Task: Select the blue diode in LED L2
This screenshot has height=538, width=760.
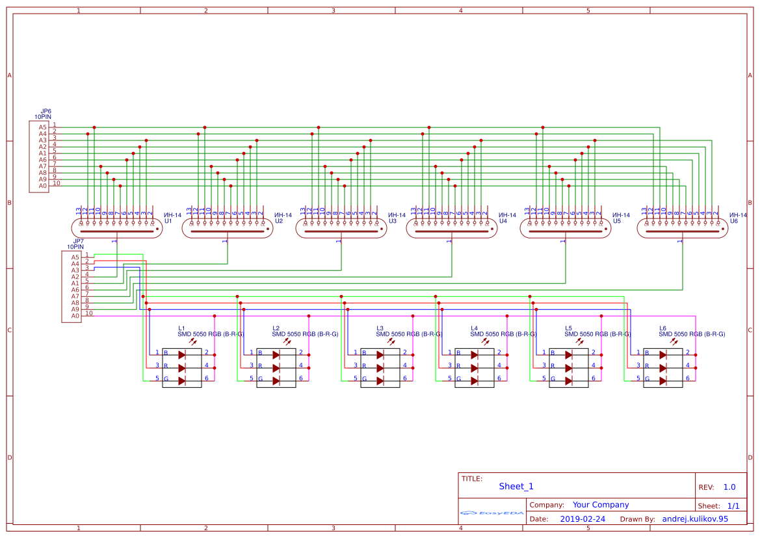Action: (x=276, y=355)
